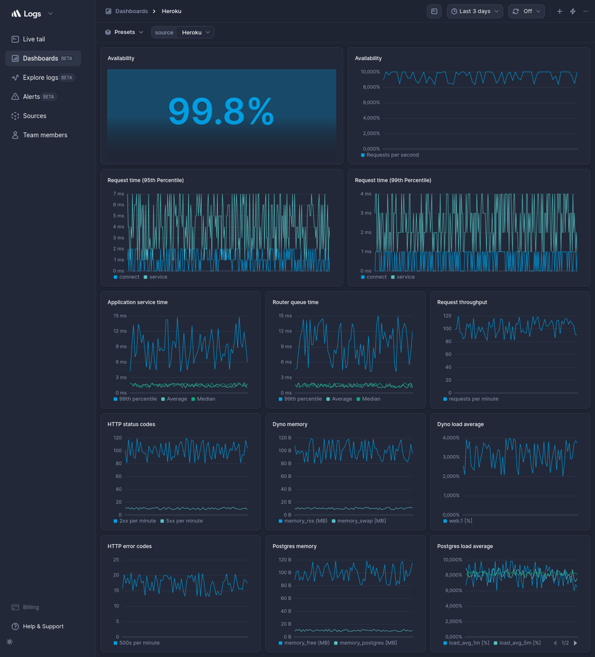The height and width of the screenshot is (657, 595).
Task: Toggle memory_rss legend in Dyno memory
Action: point(303,521)
